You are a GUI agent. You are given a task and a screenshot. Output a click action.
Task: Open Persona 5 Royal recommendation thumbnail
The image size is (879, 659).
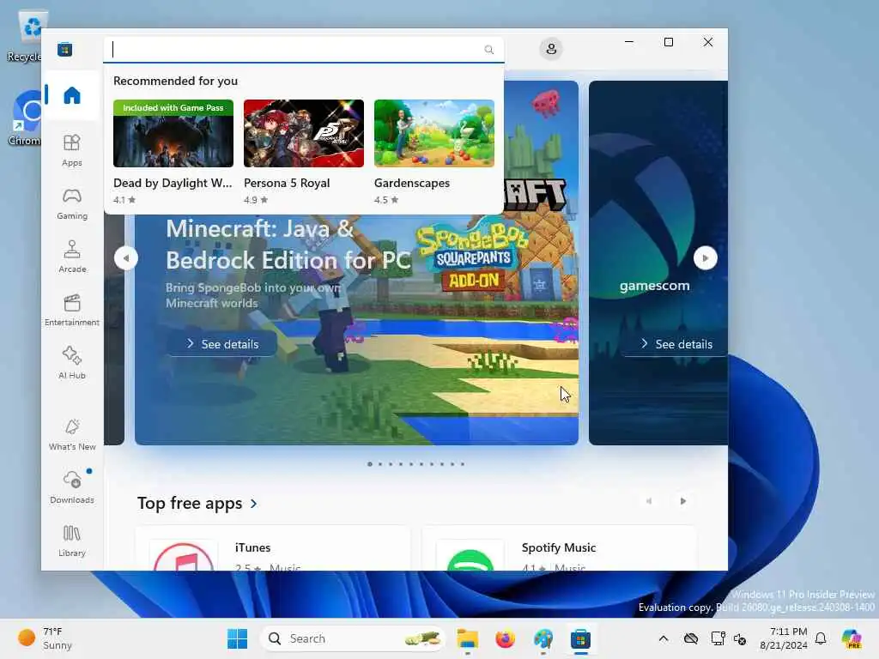[303, 133]
